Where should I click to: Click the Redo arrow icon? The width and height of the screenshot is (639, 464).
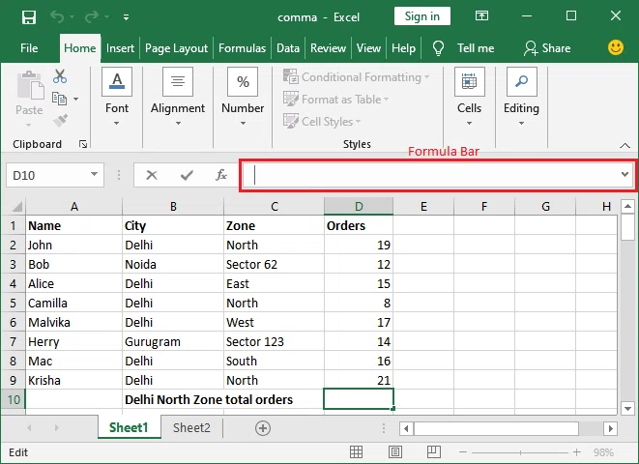tap(92, 16)
